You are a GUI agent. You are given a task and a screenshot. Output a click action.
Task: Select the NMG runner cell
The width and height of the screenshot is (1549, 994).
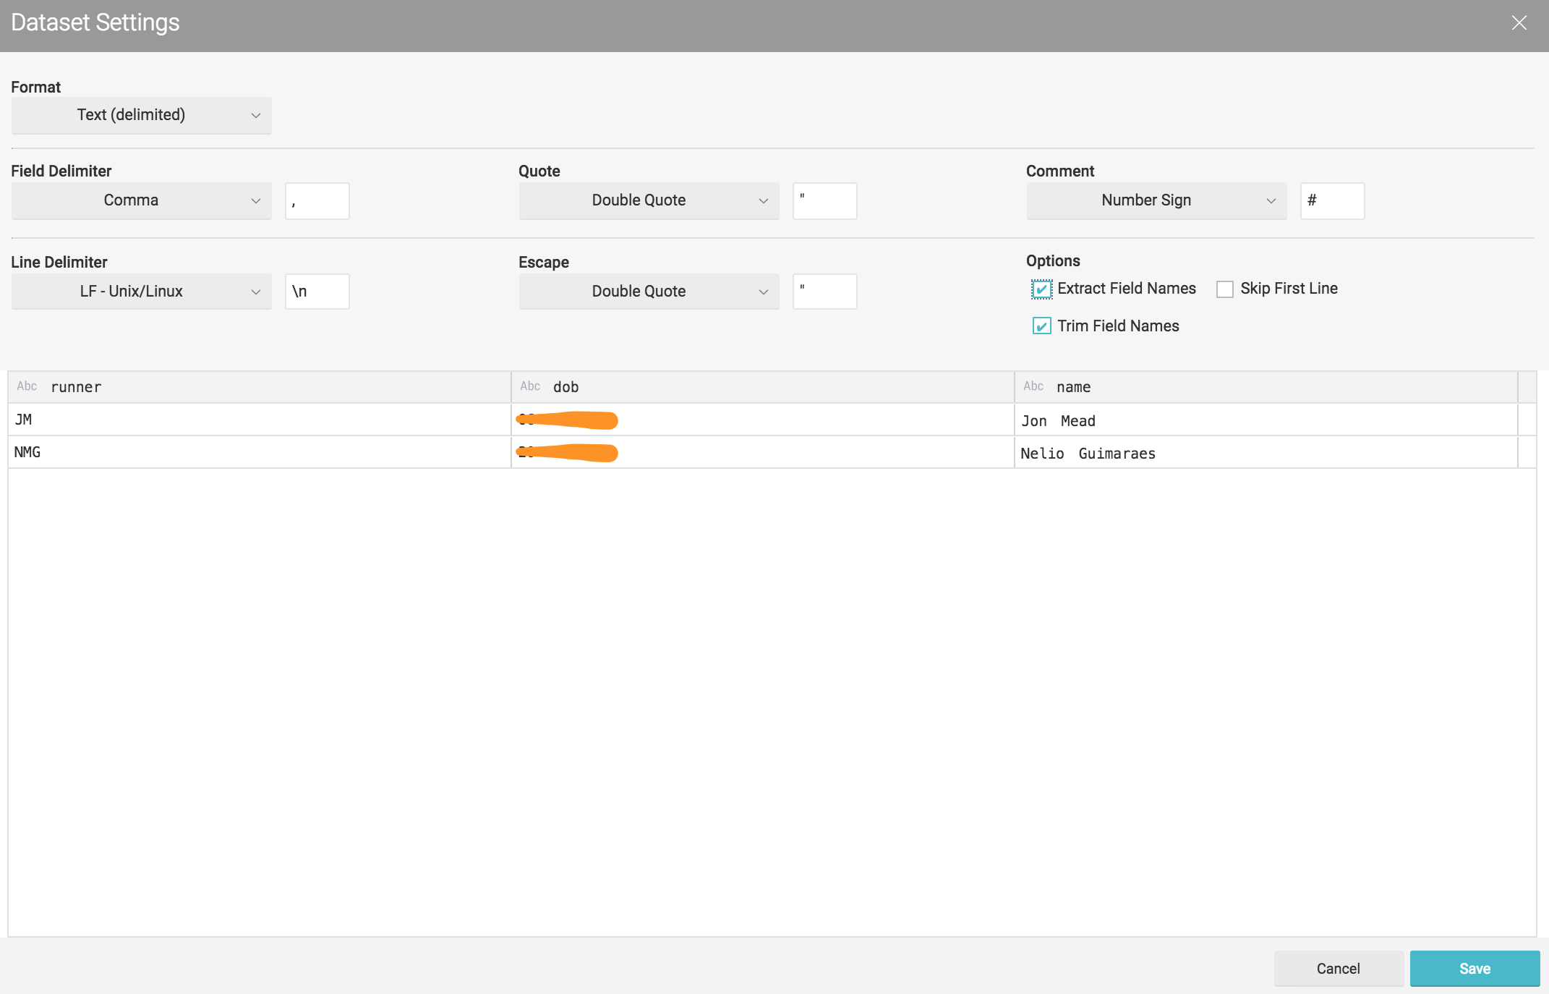[259, 452]
